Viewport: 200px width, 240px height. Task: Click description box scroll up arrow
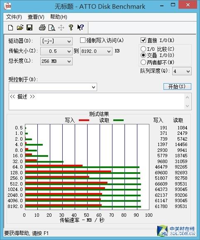(187, 97)
